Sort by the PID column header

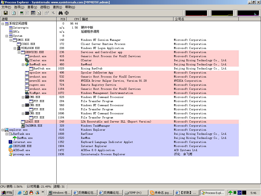coord(62,19)
